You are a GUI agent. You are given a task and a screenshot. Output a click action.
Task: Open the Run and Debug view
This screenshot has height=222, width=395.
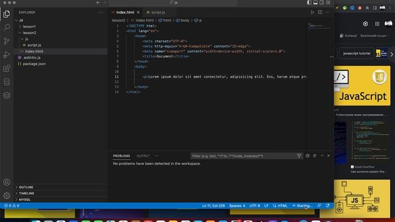click(7, 55)
